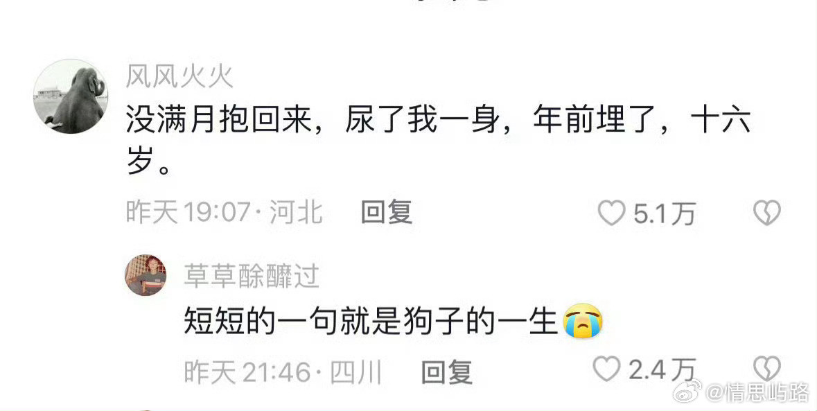Click the 5.1万 like count
Screen dimensions: 817x411
[665, 213]
